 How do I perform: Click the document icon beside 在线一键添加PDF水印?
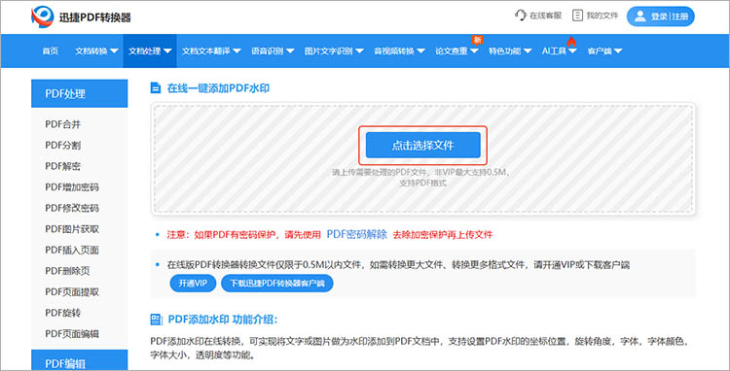coord(155,87)
